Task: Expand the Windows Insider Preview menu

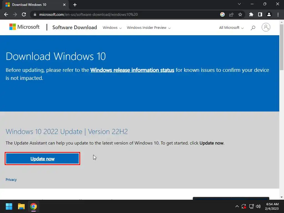Action: pos(149,28)
